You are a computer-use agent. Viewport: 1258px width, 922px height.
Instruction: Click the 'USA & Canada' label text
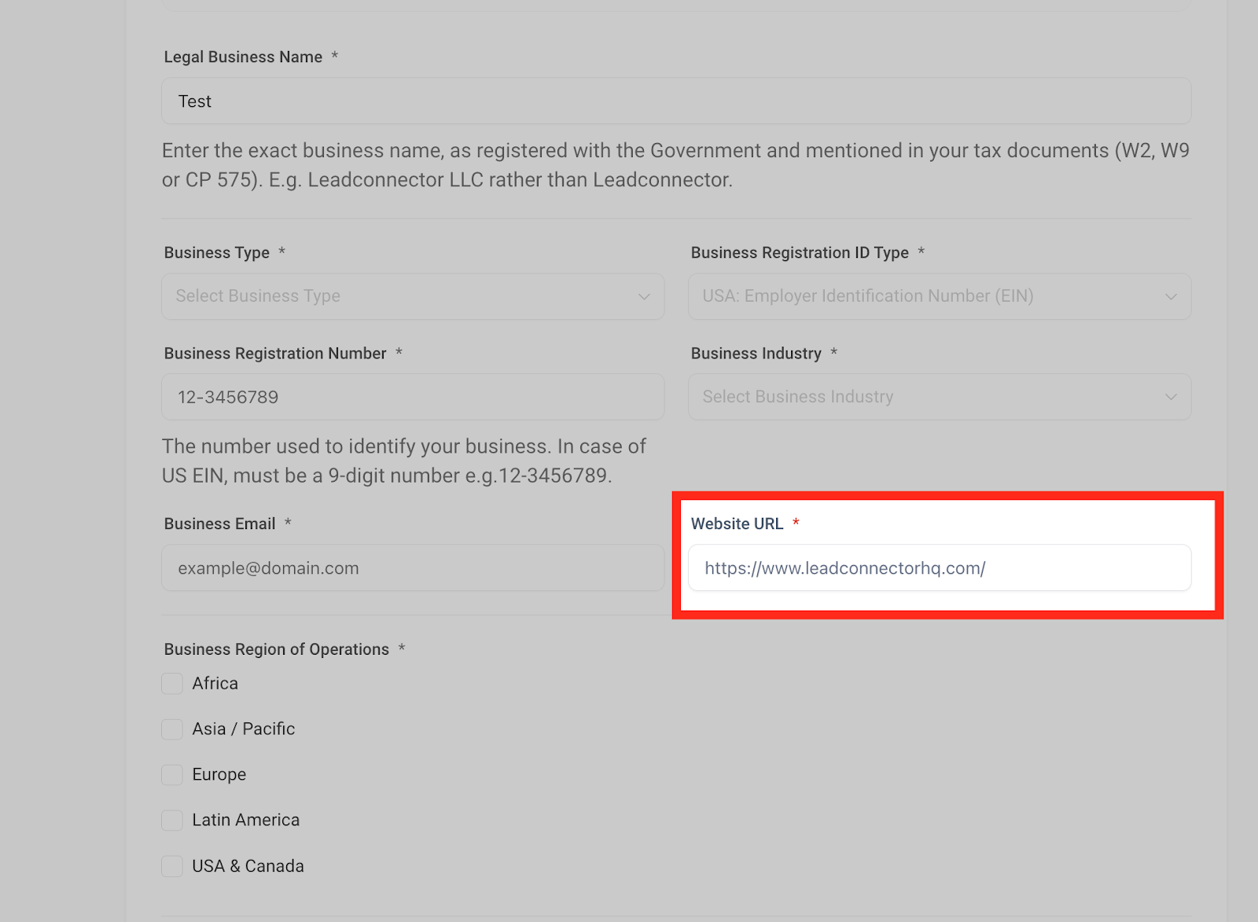pyautogui.click(x=248, y=866)
